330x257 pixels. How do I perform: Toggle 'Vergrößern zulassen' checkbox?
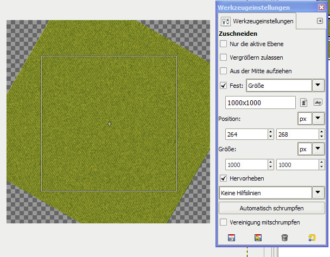[224, 57]
